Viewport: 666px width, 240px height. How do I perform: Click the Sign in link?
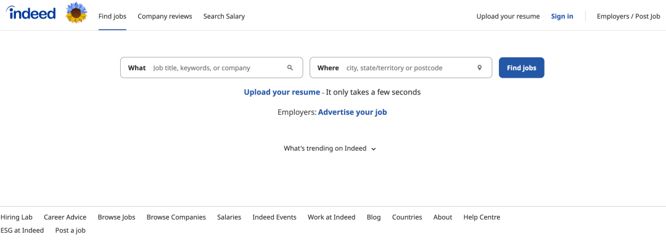coord(562,16)
